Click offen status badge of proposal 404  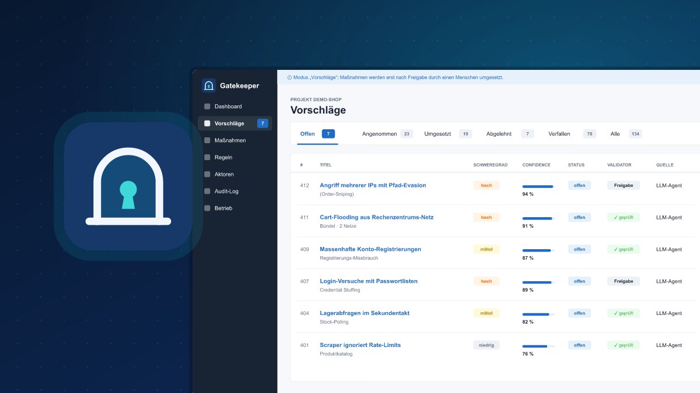coord(579,313)
